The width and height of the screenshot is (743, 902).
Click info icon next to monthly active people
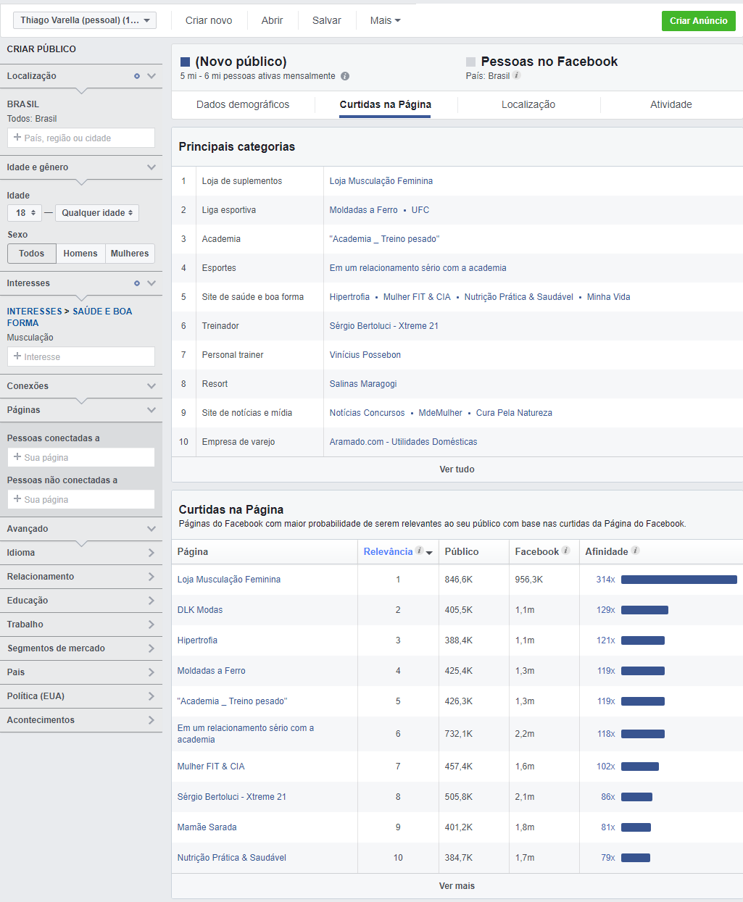tap(345, 76)
